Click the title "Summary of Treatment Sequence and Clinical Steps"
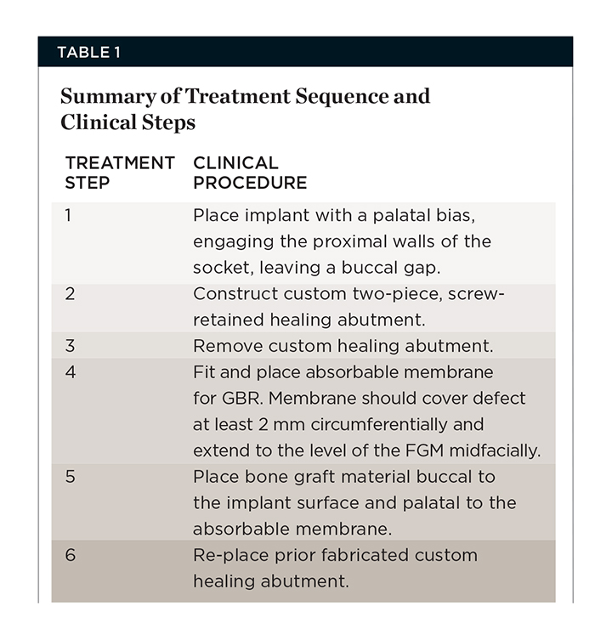The image size is (612, 629). (x=246, y=109)
